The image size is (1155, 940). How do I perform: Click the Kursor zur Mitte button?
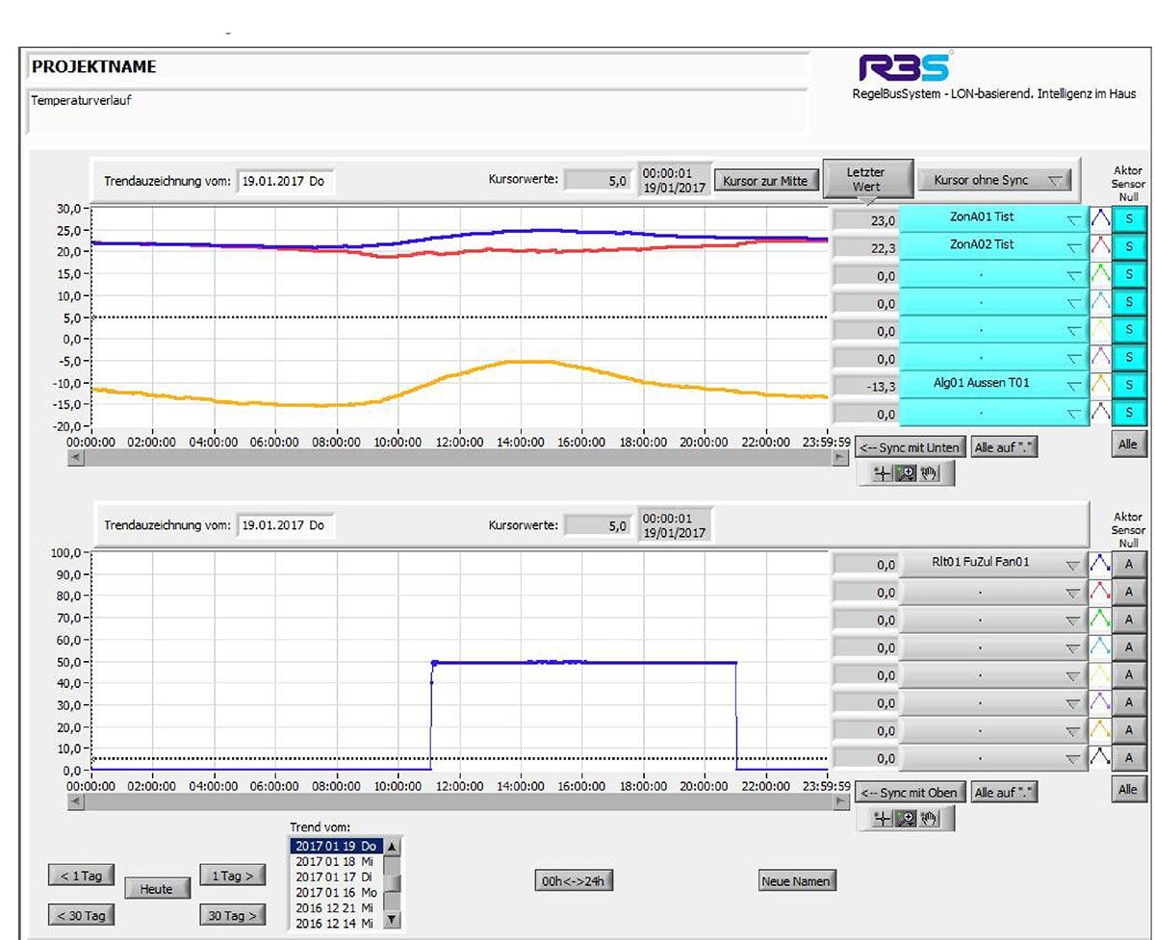[765, 180]
